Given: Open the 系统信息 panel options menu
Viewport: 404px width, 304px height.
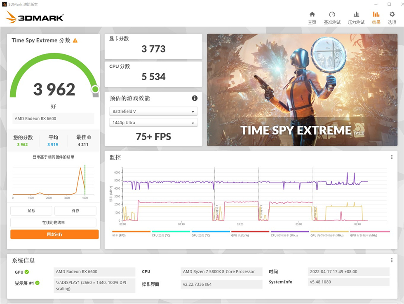Looking at the screenshot, I should pos(392,259).
